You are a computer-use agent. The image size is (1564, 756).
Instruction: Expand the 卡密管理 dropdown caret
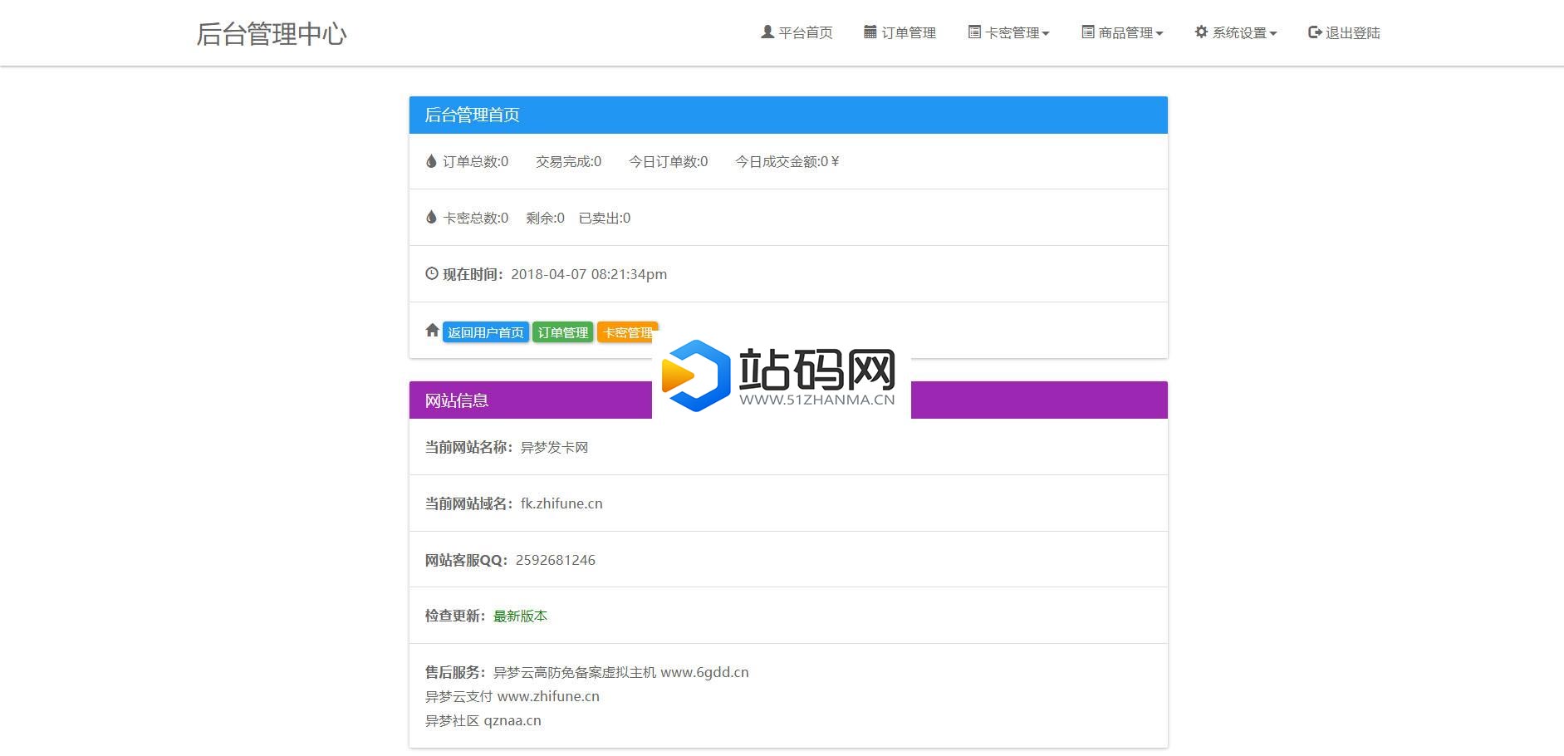tap(1046, 34)
